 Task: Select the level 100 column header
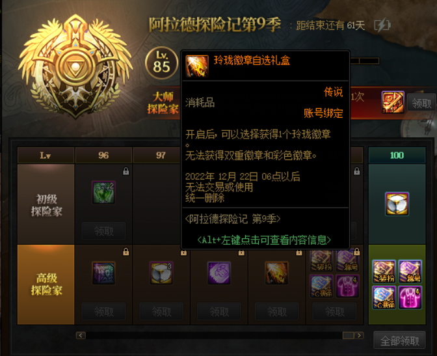point(397,155)
